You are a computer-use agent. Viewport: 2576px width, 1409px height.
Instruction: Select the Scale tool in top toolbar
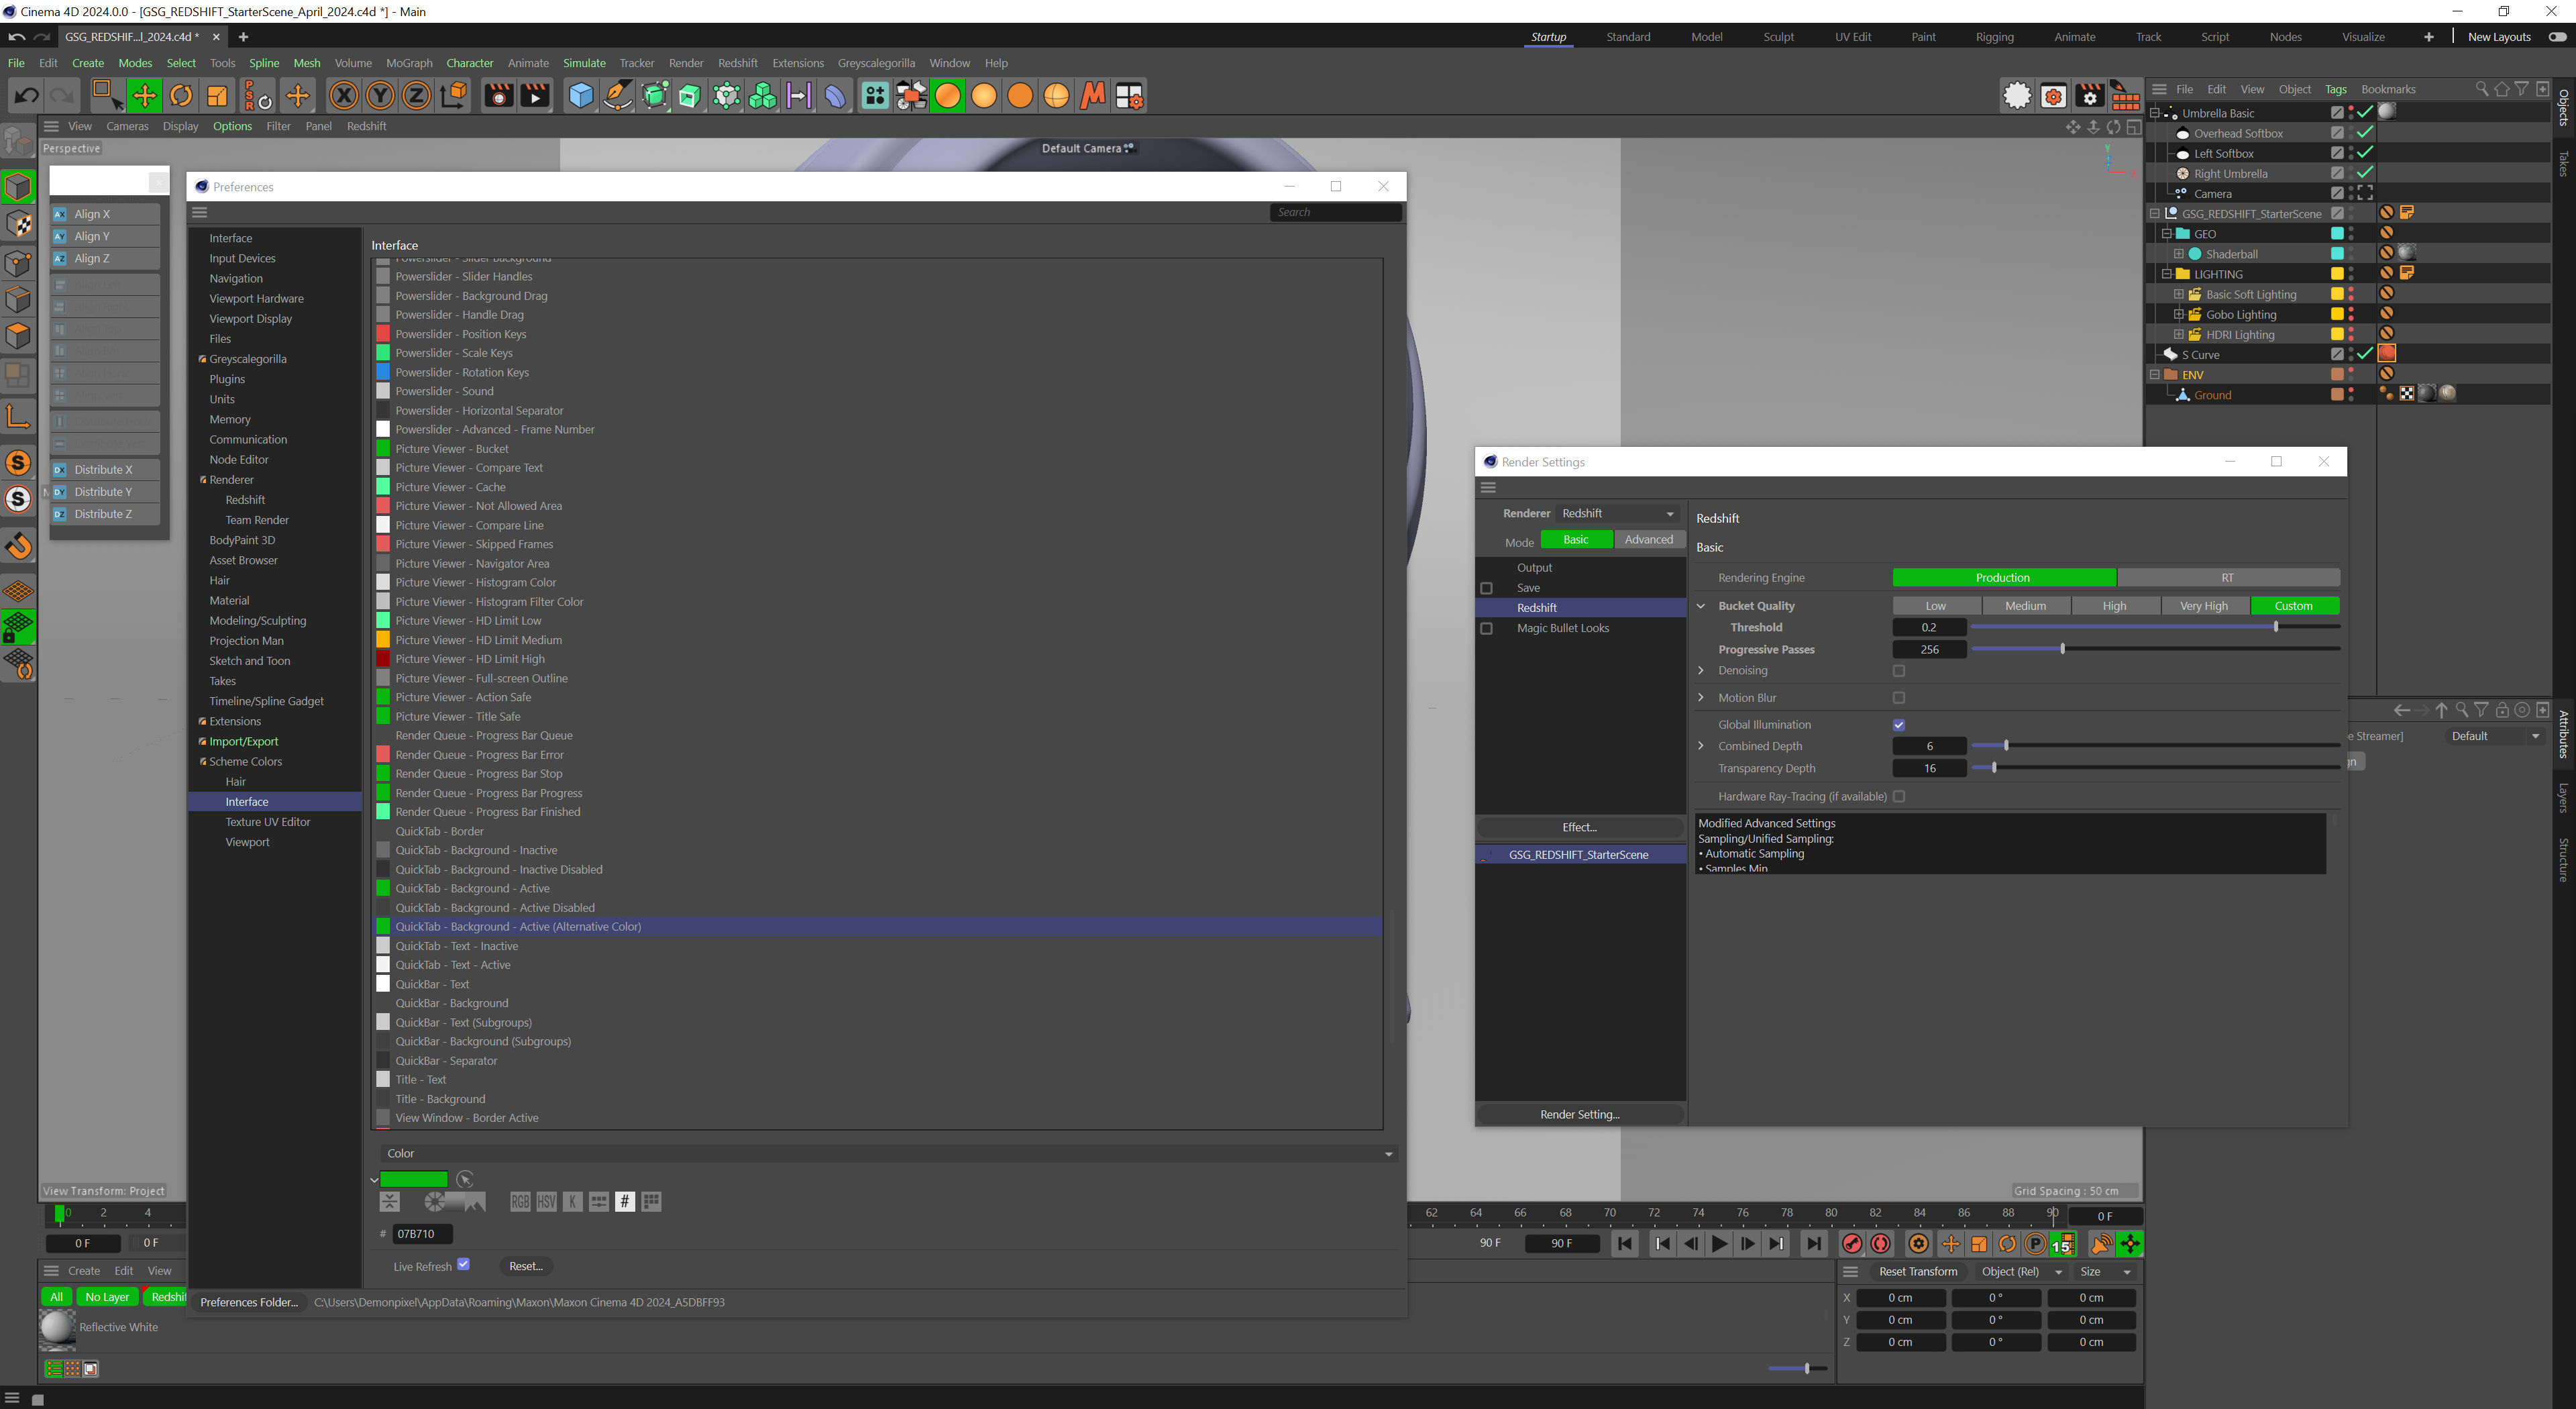217,96
